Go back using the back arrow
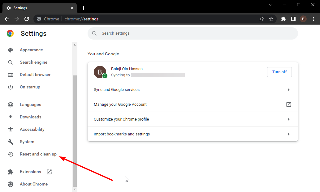The height and width of the screenshot is (192, 320). pos(7,19)
